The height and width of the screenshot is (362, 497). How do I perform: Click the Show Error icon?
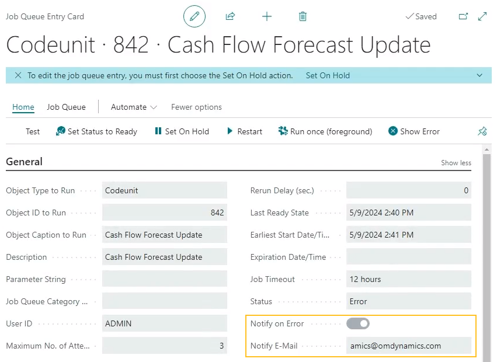point(392,131)
